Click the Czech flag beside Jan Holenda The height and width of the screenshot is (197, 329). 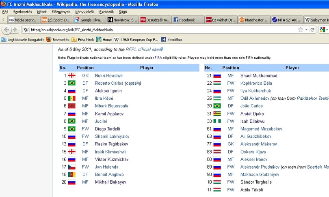click(71, 167)
